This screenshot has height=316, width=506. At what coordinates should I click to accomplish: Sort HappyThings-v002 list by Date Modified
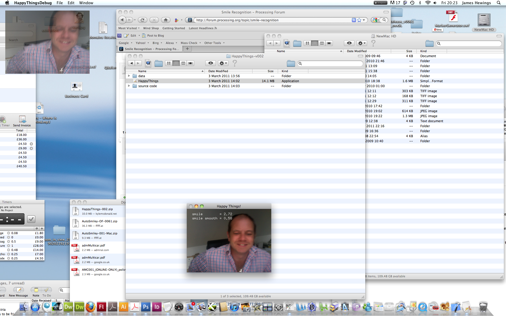click(228, 71)
